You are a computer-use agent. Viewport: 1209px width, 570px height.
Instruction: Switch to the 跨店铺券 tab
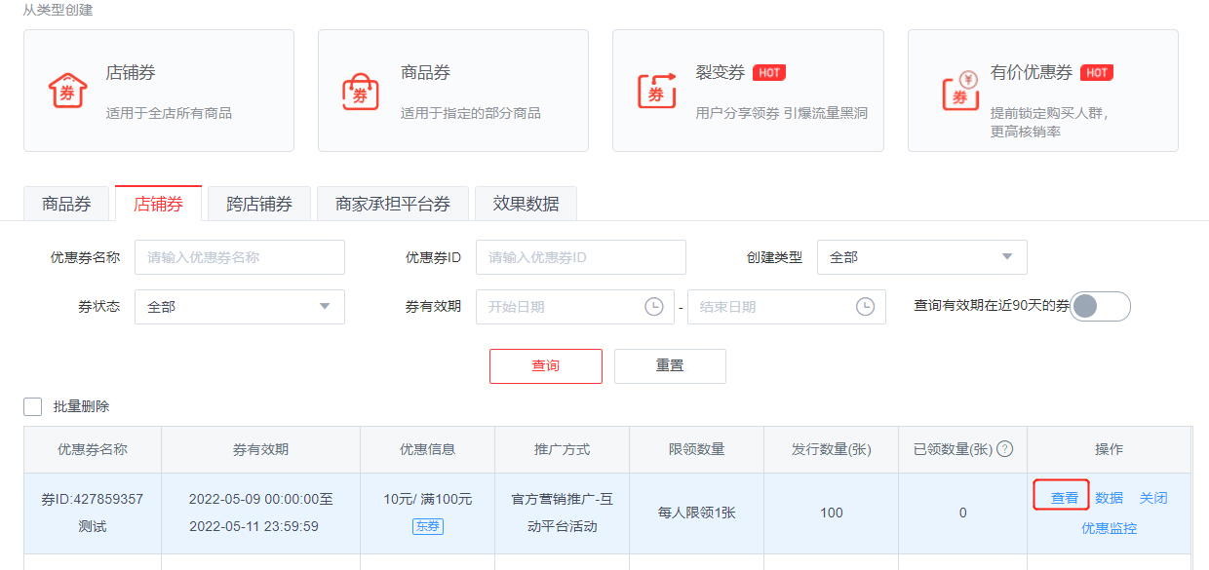click(257, 203)
